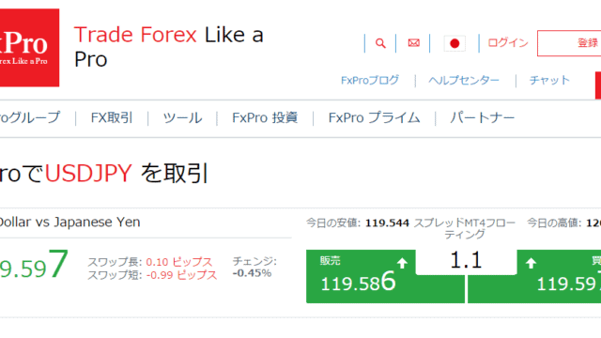Click the 1.1 spread value box
The image size is (601, 338).
pos(466,261)
